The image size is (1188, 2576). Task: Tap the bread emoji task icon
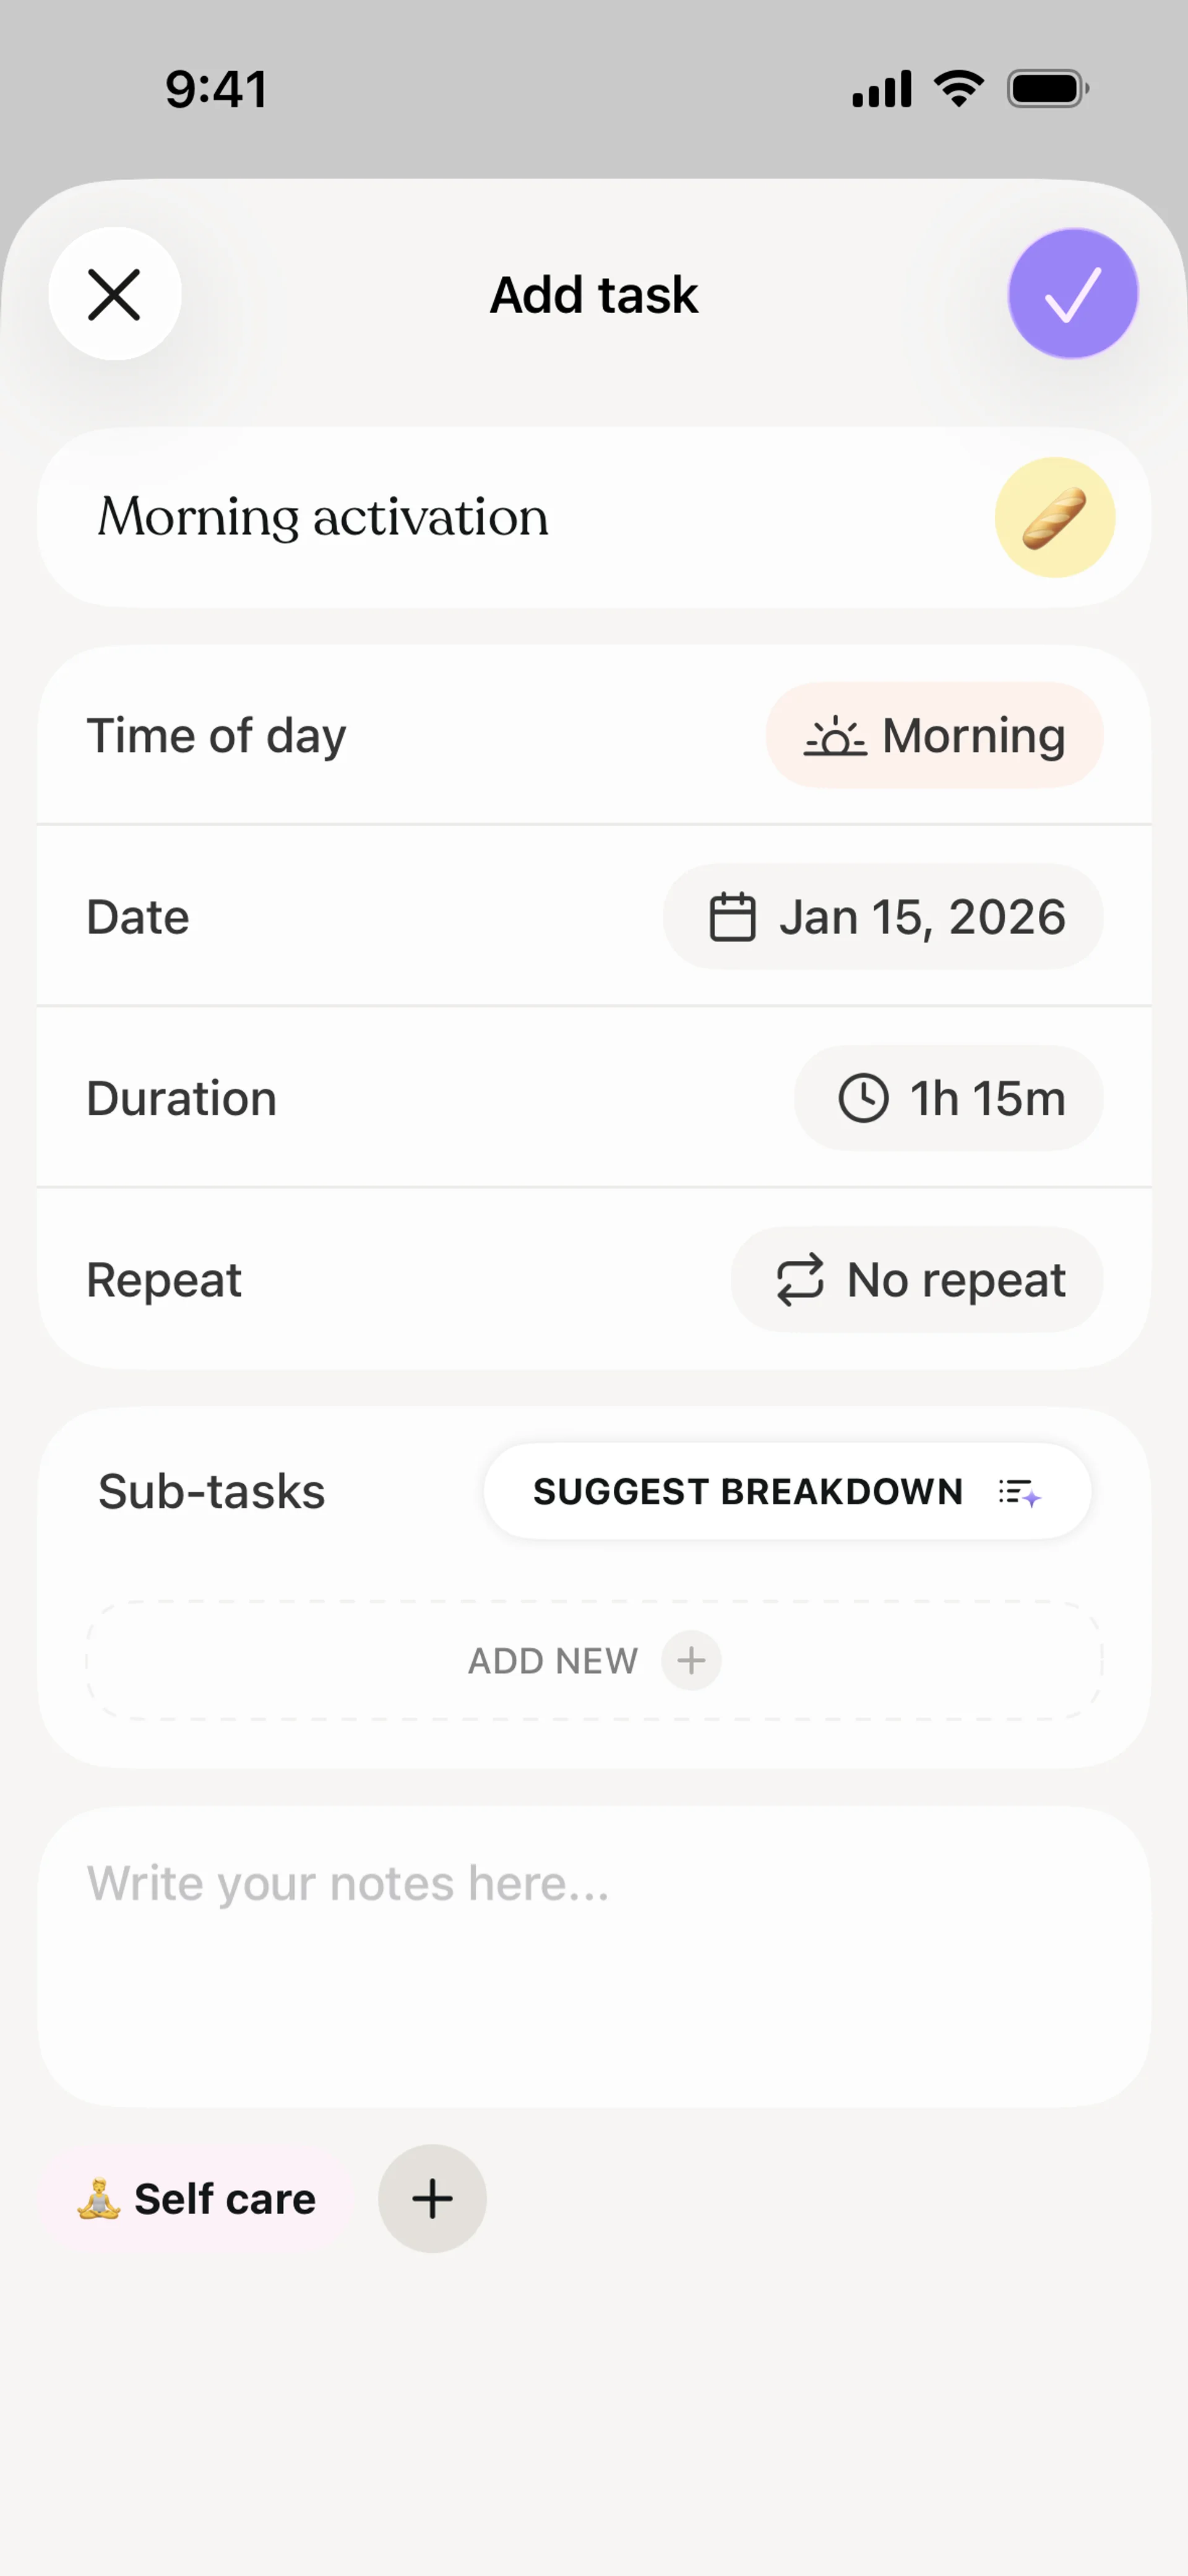click(x=1054, y=517)
